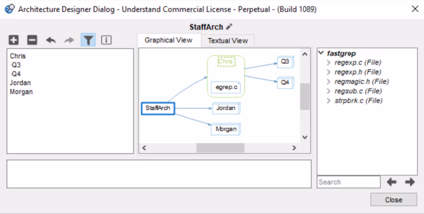The image size is (424, 214).
Task: Click the redo arrow icon
Action: pos(69,40)
